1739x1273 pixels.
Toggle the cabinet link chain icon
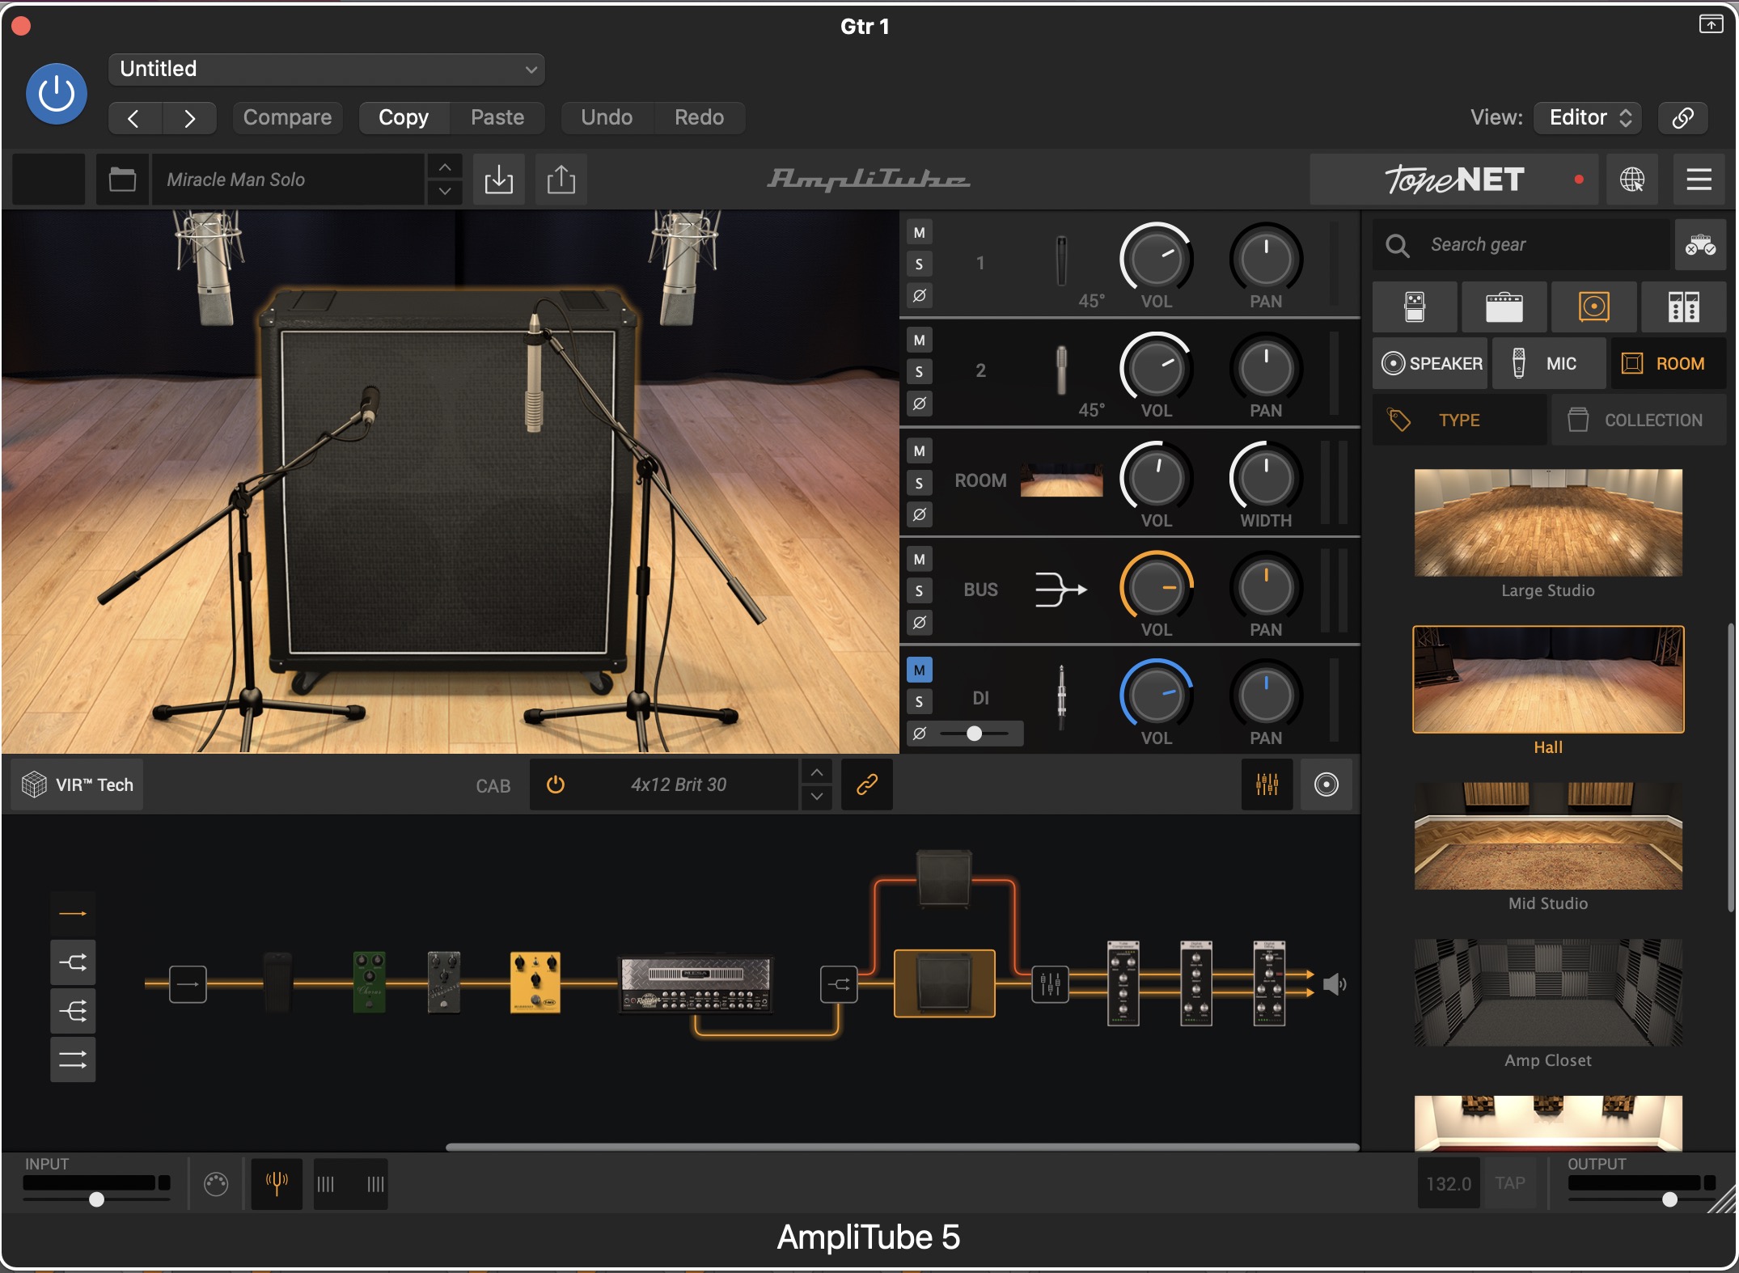click(867, 785)
